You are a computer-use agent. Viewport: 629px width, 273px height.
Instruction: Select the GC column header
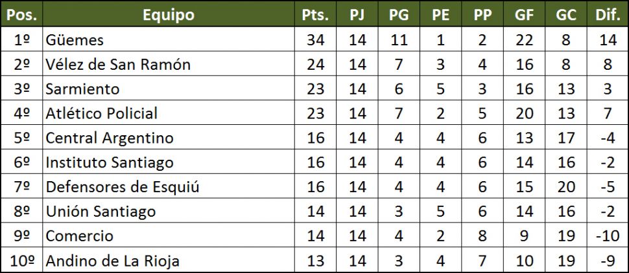point(566,14)
